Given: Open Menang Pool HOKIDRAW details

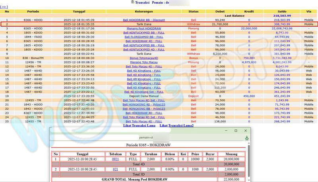Looking at the screenshot, I should [x=143, y=29].
